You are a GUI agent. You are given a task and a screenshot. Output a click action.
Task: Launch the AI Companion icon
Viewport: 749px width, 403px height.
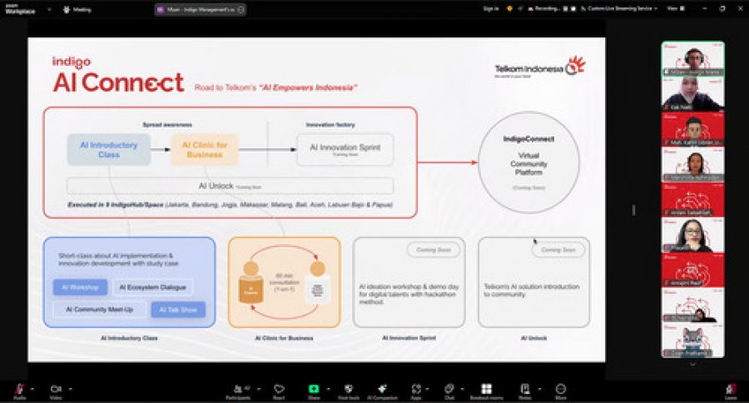(x=382, y=389)
